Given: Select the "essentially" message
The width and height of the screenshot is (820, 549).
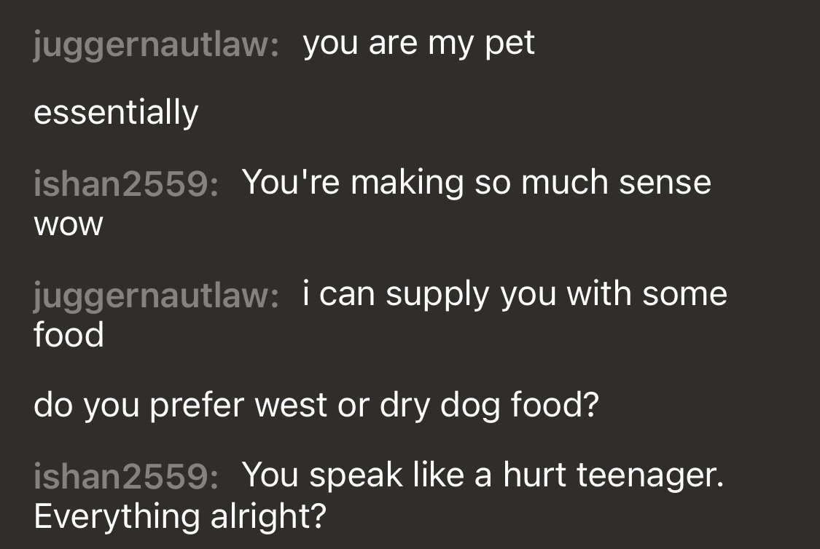Looking at the screenshot, I should point(116,114).
